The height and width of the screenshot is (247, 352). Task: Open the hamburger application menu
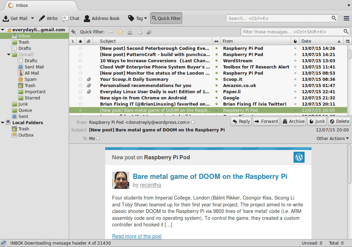point(346,19)
